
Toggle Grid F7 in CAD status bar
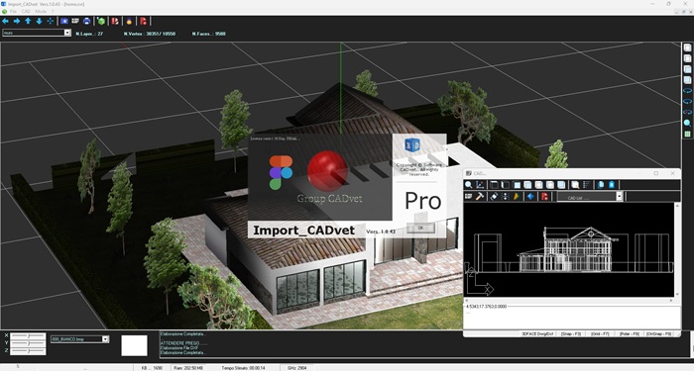pyautogui.click(x=600, y=334)
